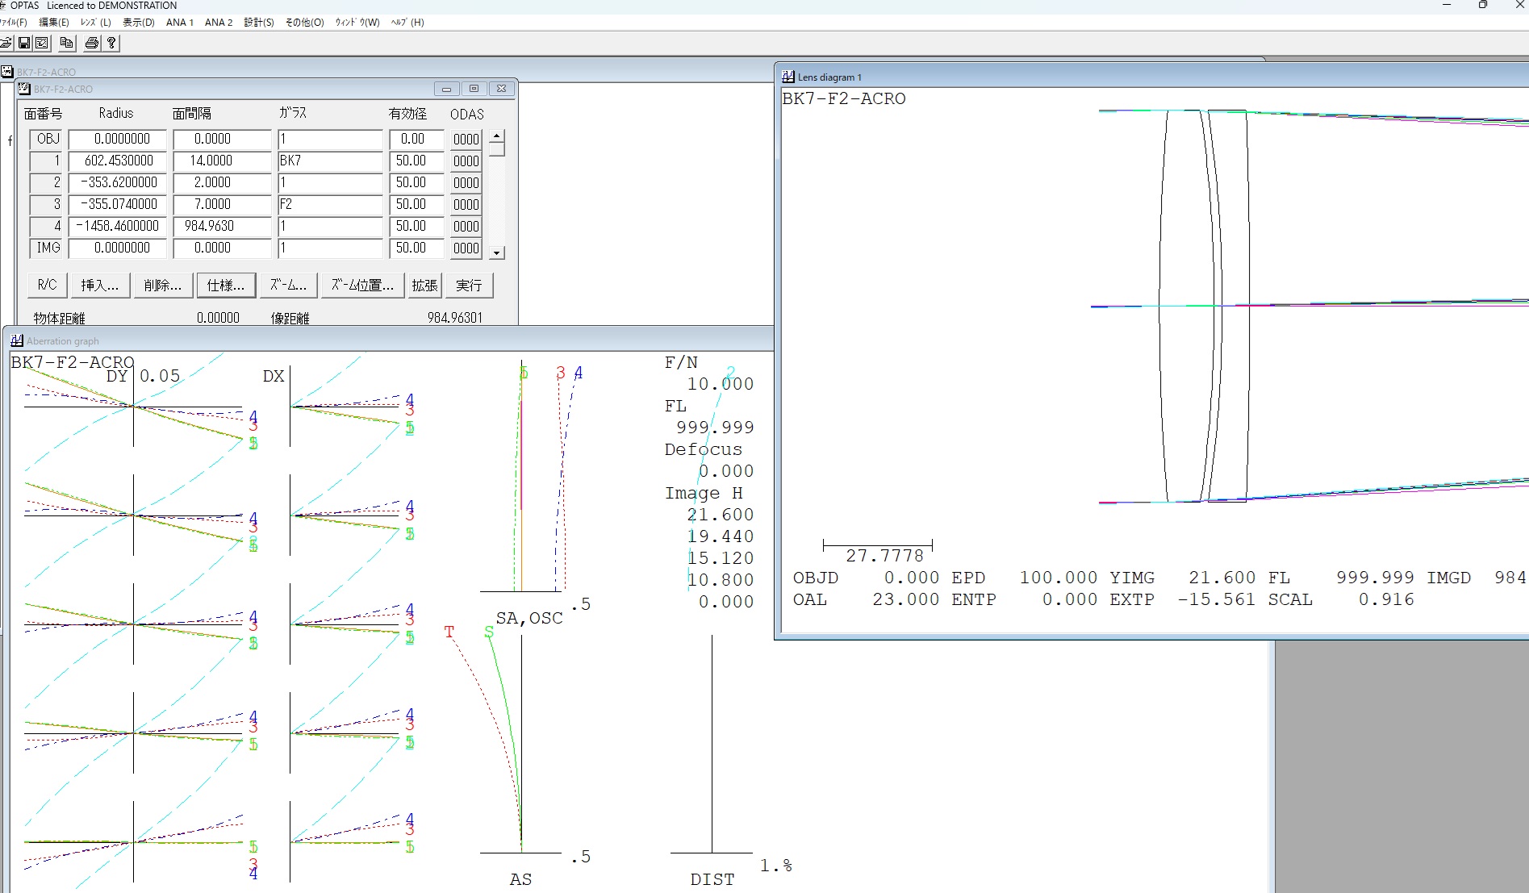Open the 表示(D) menu

click(138, 23)
